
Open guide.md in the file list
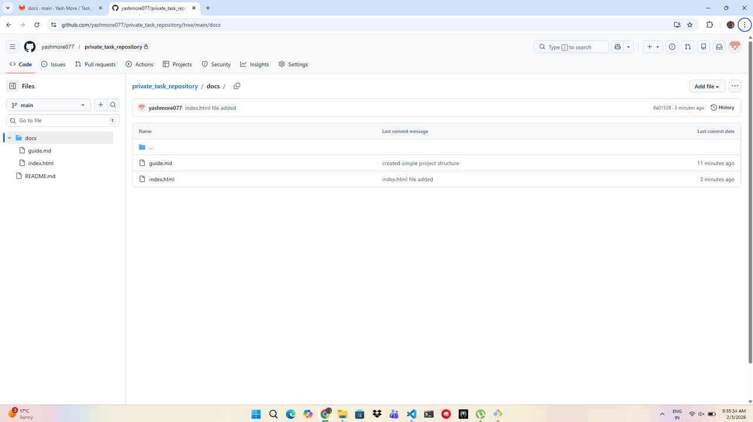pyautogui.click(x=161, y=163)
